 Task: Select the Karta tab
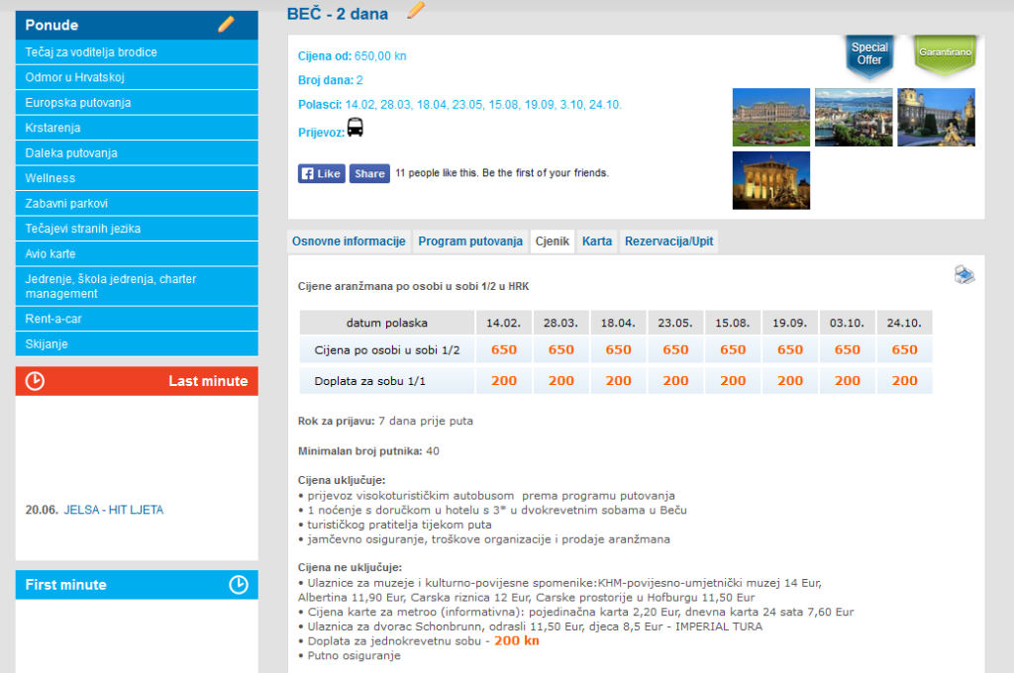(596, 241)
